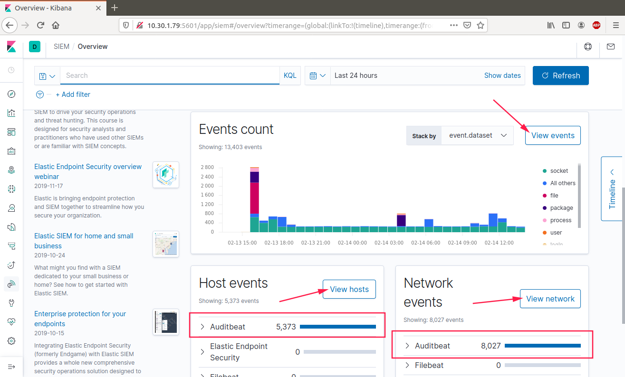This screenshot has width=625, height=377.
Task: Open the date quick-select calendar menu
Action: pos(317,75)
